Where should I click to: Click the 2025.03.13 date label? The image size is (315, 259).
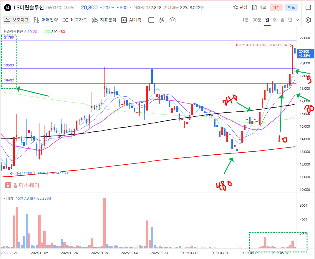[x=190, y=253]
